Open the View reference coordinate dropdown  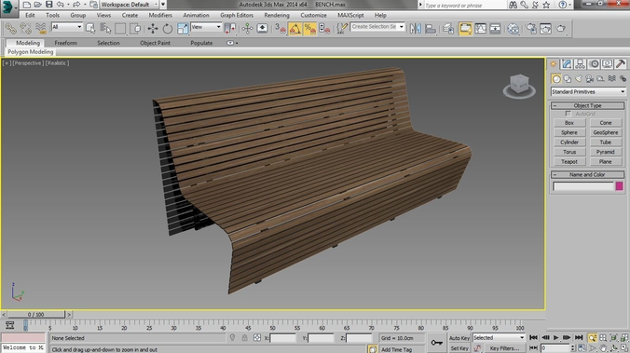(x=206, y=27)
